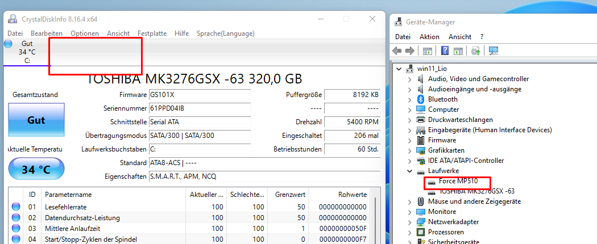This screenshot has width=597, height=244.
Task: Click the 60 Std. Betriebsstunden value
Action: point(352,149)
